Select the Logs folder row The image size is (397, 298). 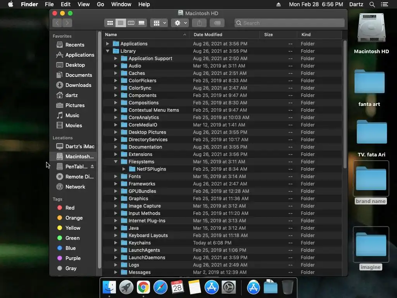pyautogui.click(x=223, y=265)
